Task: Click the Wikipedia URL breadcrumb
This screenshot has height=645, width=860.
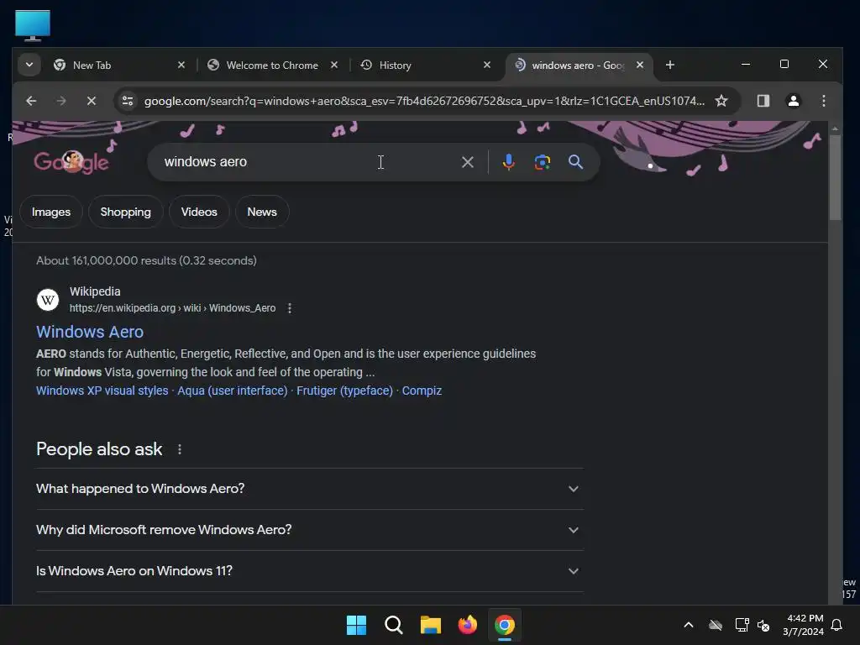Action: point(172,308)
